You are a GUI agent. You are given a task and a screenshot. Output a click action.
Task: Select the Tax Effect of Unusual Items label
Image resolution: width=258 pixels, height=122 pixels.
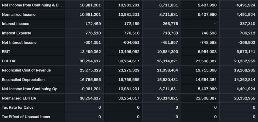(x=26, y=117)
